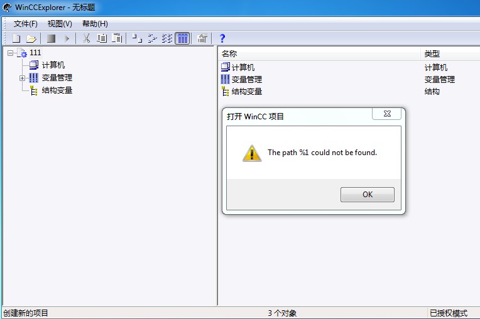Click the blue question mark help icon
Viewport: 480px width, 319px height.
tap(222, 38)
